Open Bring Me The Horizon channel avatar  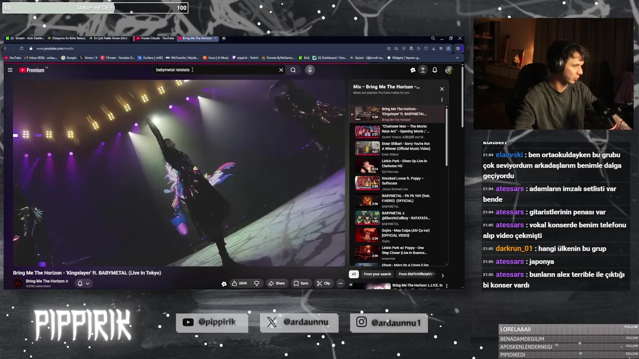tap(18, 283)
